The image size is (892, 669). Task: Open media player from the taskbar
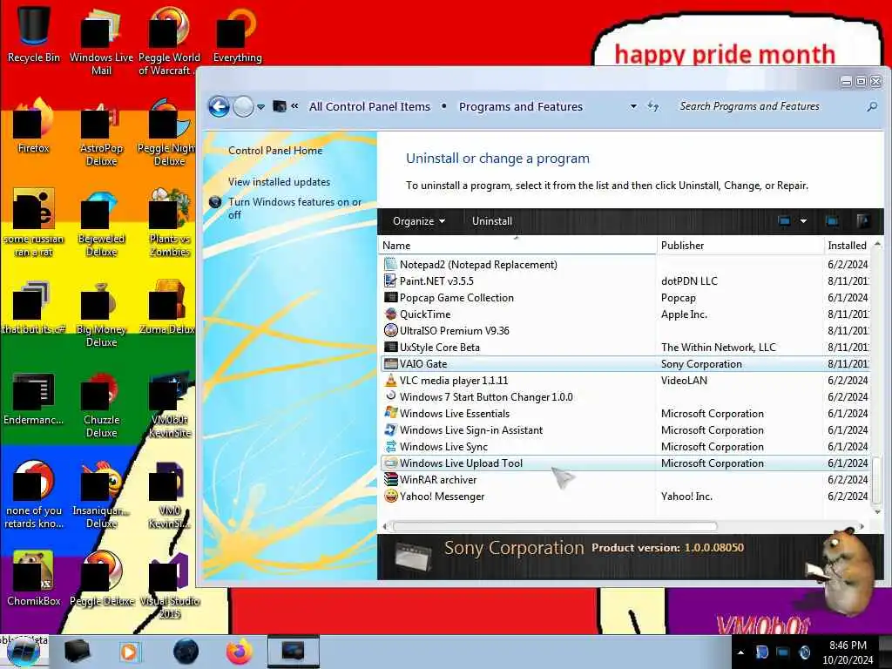(x=130, y=652)
